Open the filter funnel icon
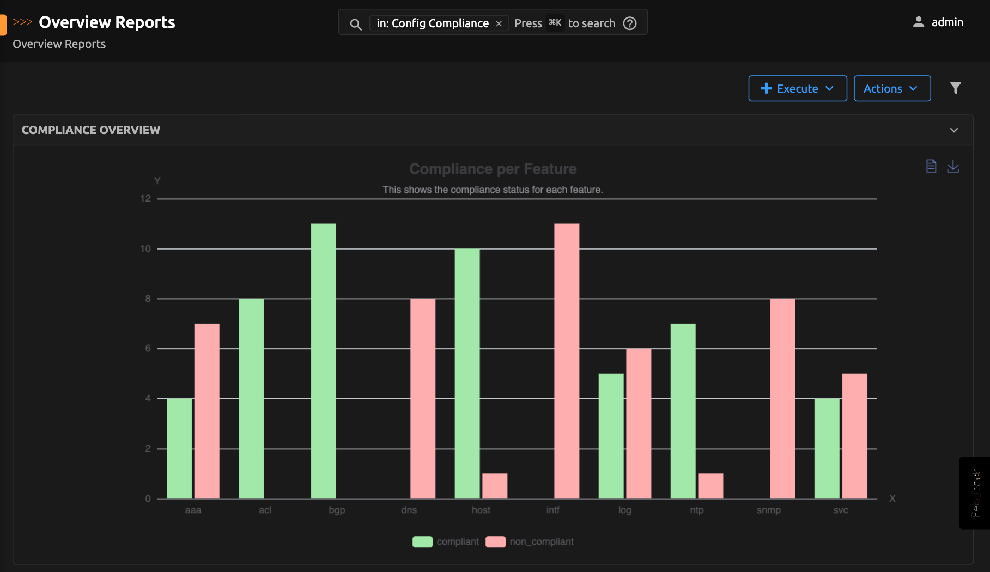Viewport: 990px width, 572px height. (x=955, y=87)
